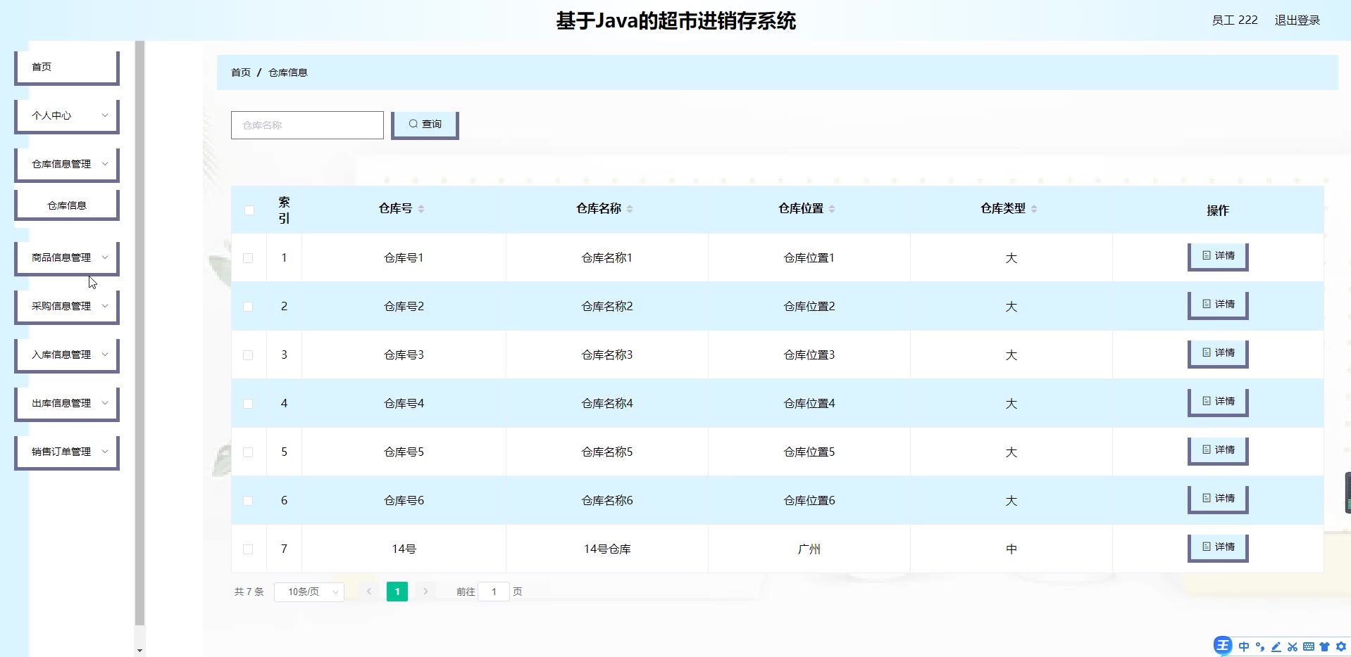Screen dimensions: 1351x657
Task: Go to 首页 in the sidebar
Action: click(x=67, y=67)
